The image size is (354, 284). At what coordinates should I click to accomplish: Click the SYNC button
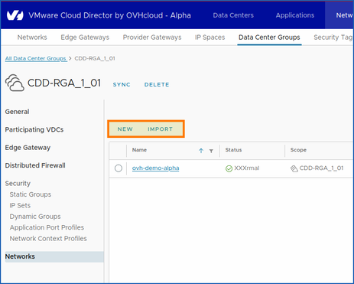122,84
